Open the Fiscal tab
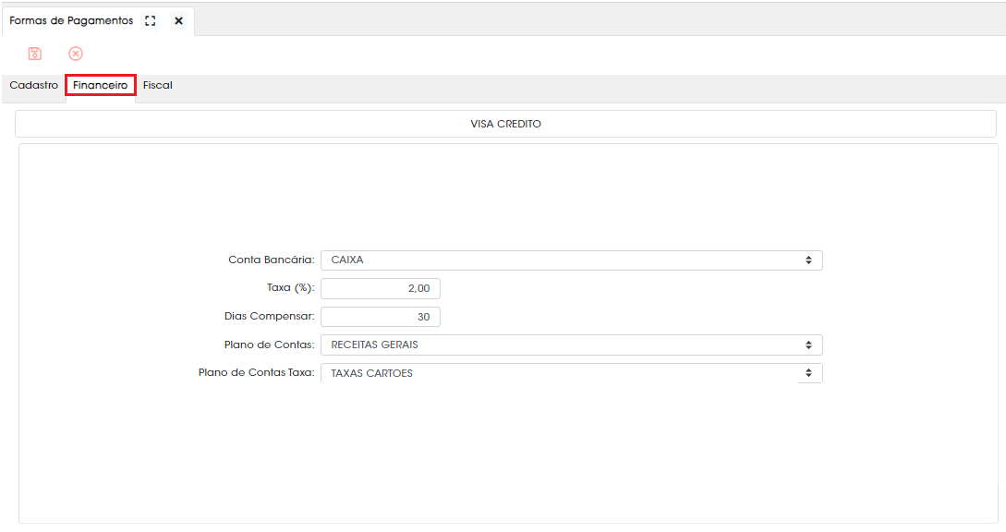Image resolution: width=1006 pixels, height=532 pixels. (158, 85)
